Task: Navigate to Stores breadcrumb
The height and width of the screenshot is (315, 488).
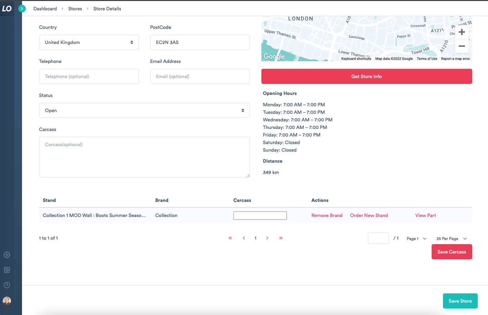Action: [x=75, y=9]
